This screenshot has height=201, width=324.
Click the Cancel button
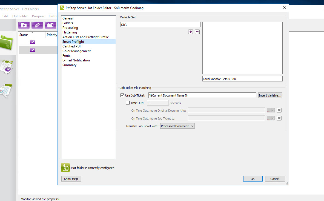tap(275, 179)
